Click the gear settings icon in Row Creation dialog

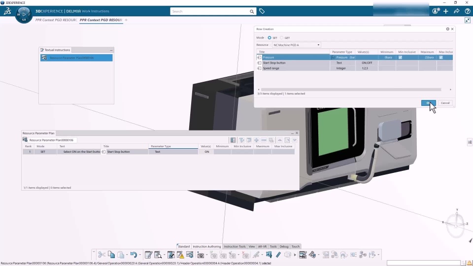point(448,29)
